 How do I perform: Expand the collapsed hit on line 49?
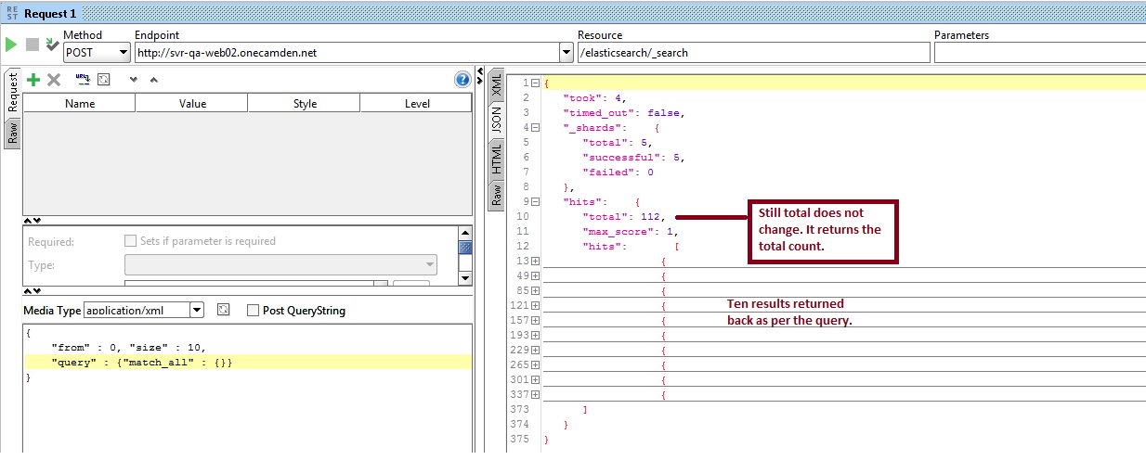(x=535, y=275)
